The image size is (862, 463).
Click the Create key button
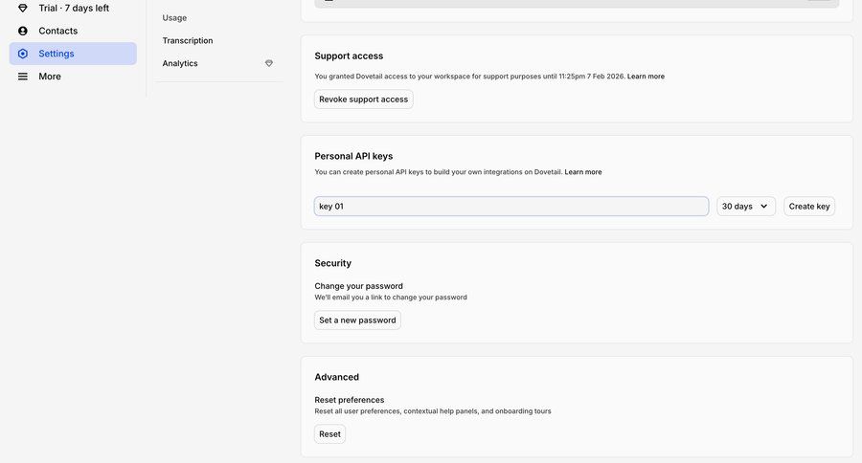(x=809, y=207)
